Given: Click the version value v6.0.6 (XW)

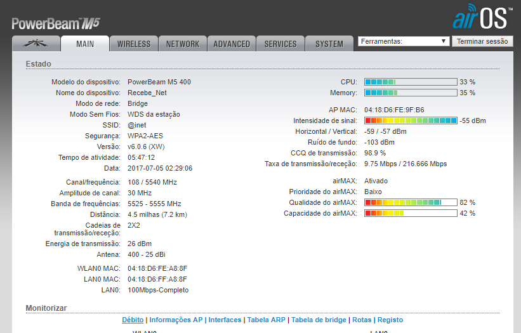Looking at the screenshot, I should point(146,147).
